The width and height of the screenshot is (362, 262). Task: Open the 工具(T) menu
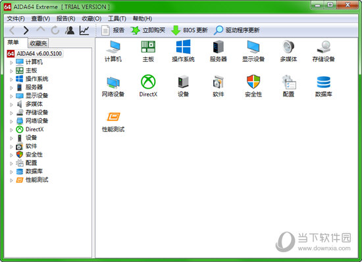(117, 18)
